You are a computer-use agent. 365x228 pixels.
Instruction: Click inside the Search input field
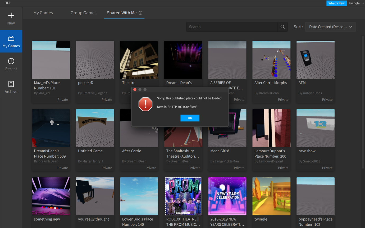tap(232, 27)
